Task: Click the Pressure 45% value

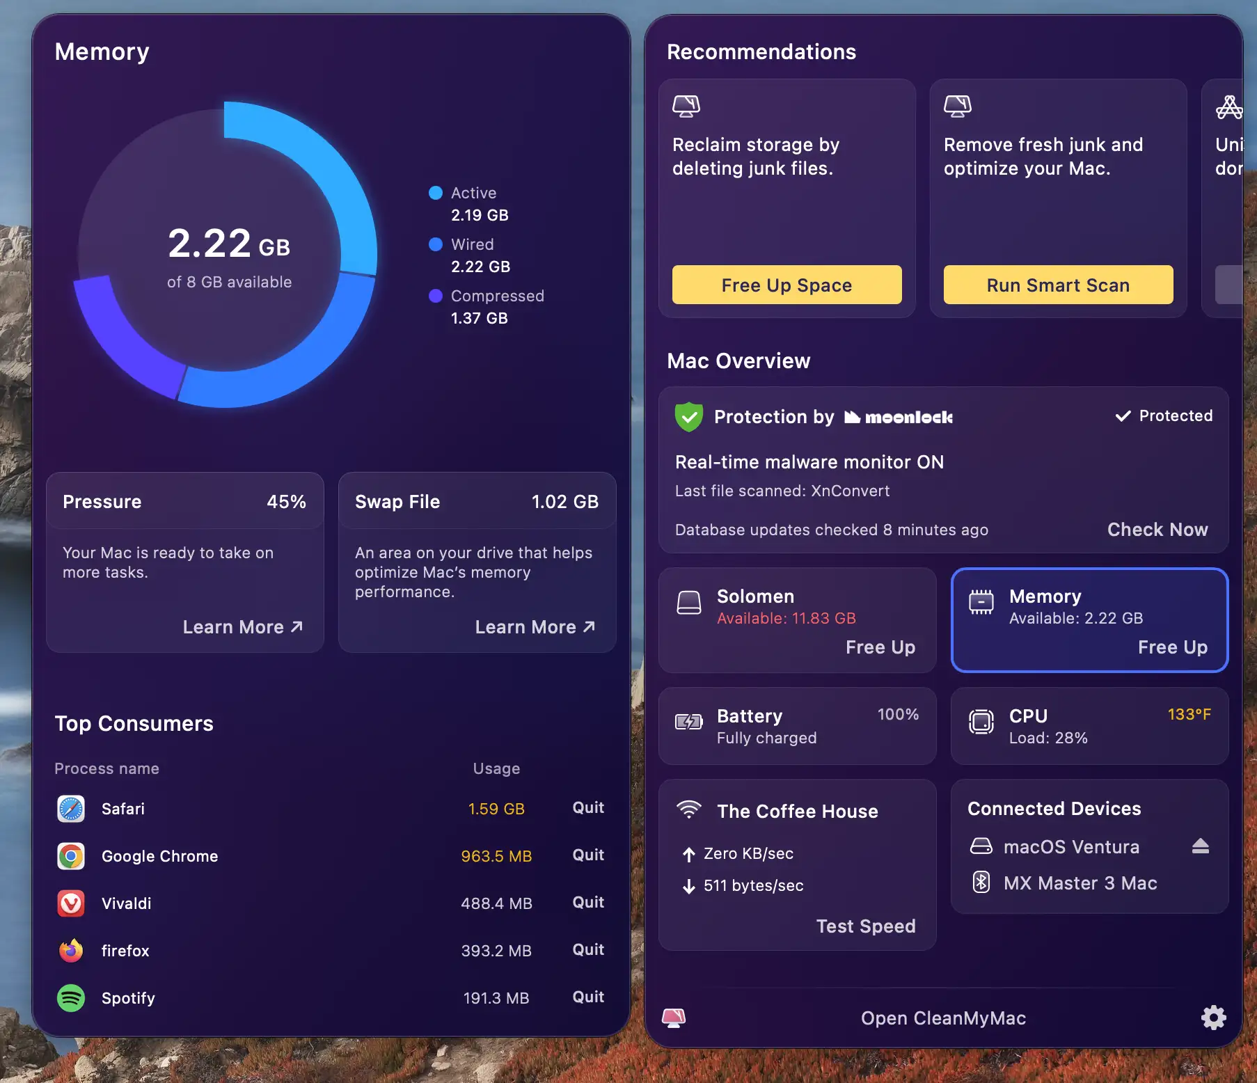Action: (286, 502)
